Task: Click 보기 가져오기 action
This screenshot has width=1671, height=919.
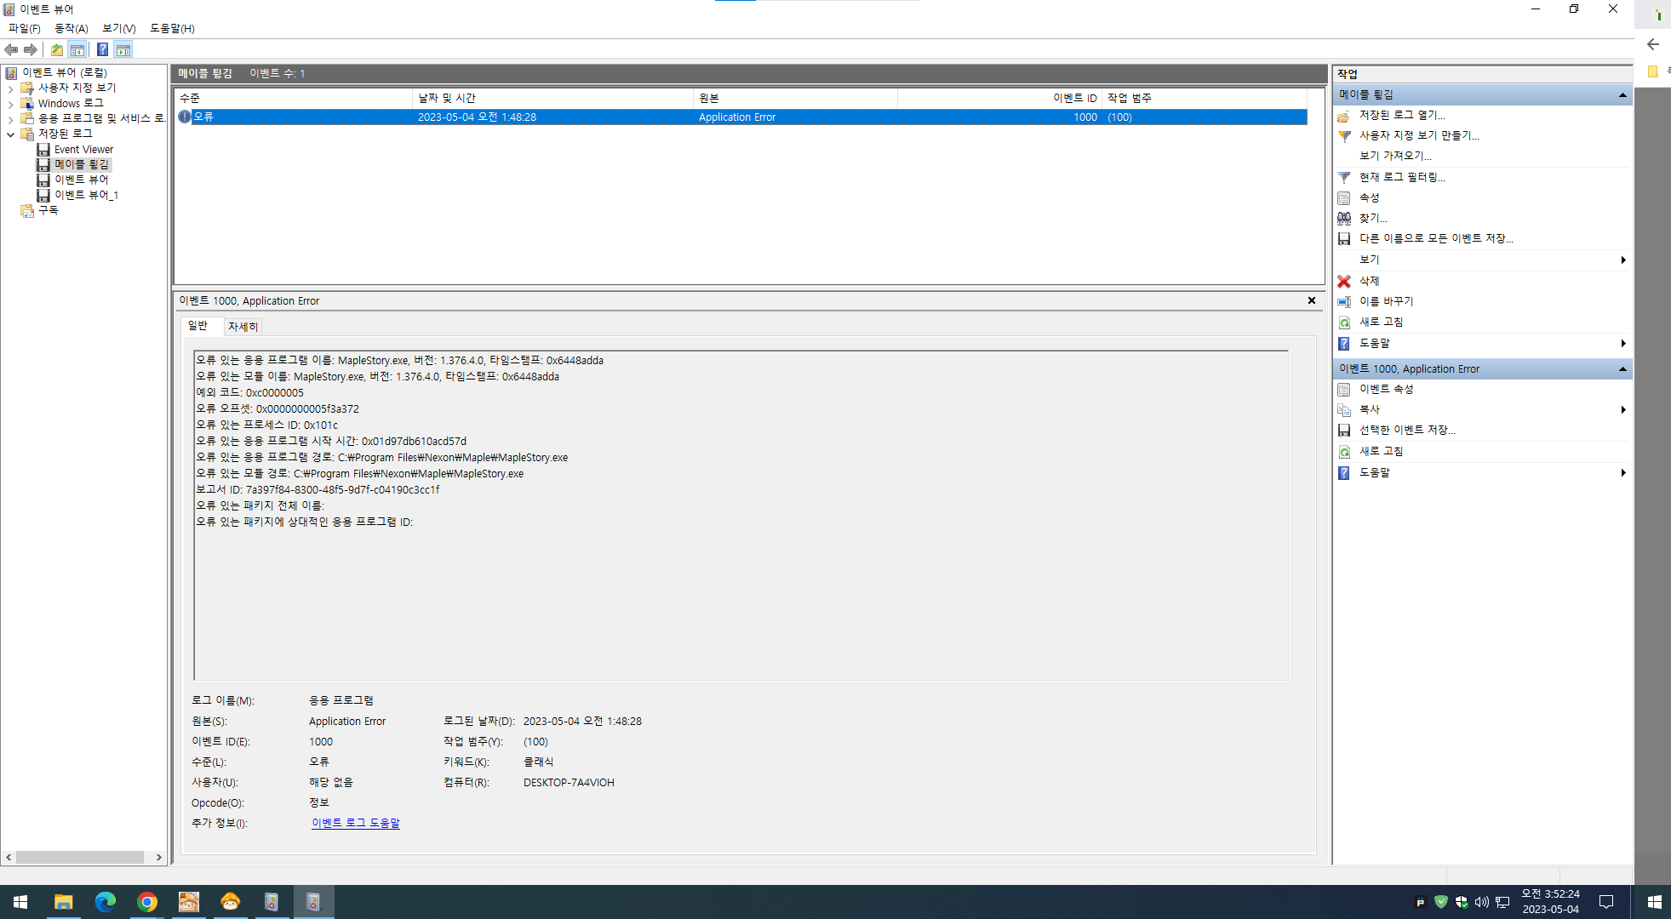Action: [x=1395, y=156]
